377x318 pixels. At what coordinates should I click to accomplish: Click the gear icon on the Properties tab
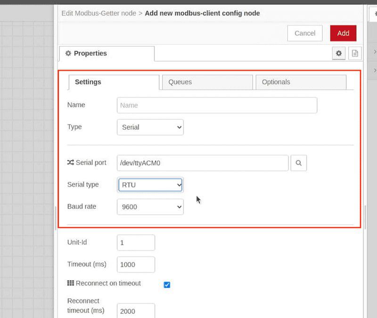(x=68, y=53)
